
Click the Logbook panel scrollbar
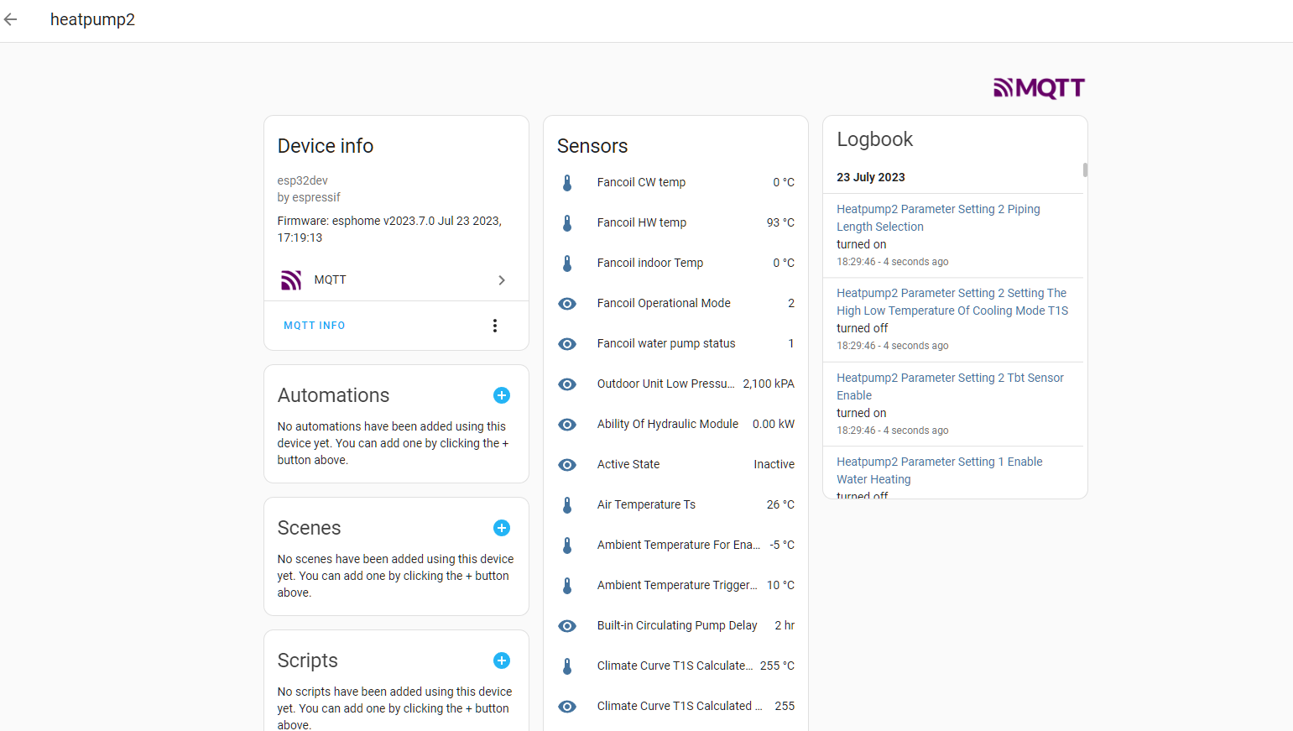(x=1085, y=170)
